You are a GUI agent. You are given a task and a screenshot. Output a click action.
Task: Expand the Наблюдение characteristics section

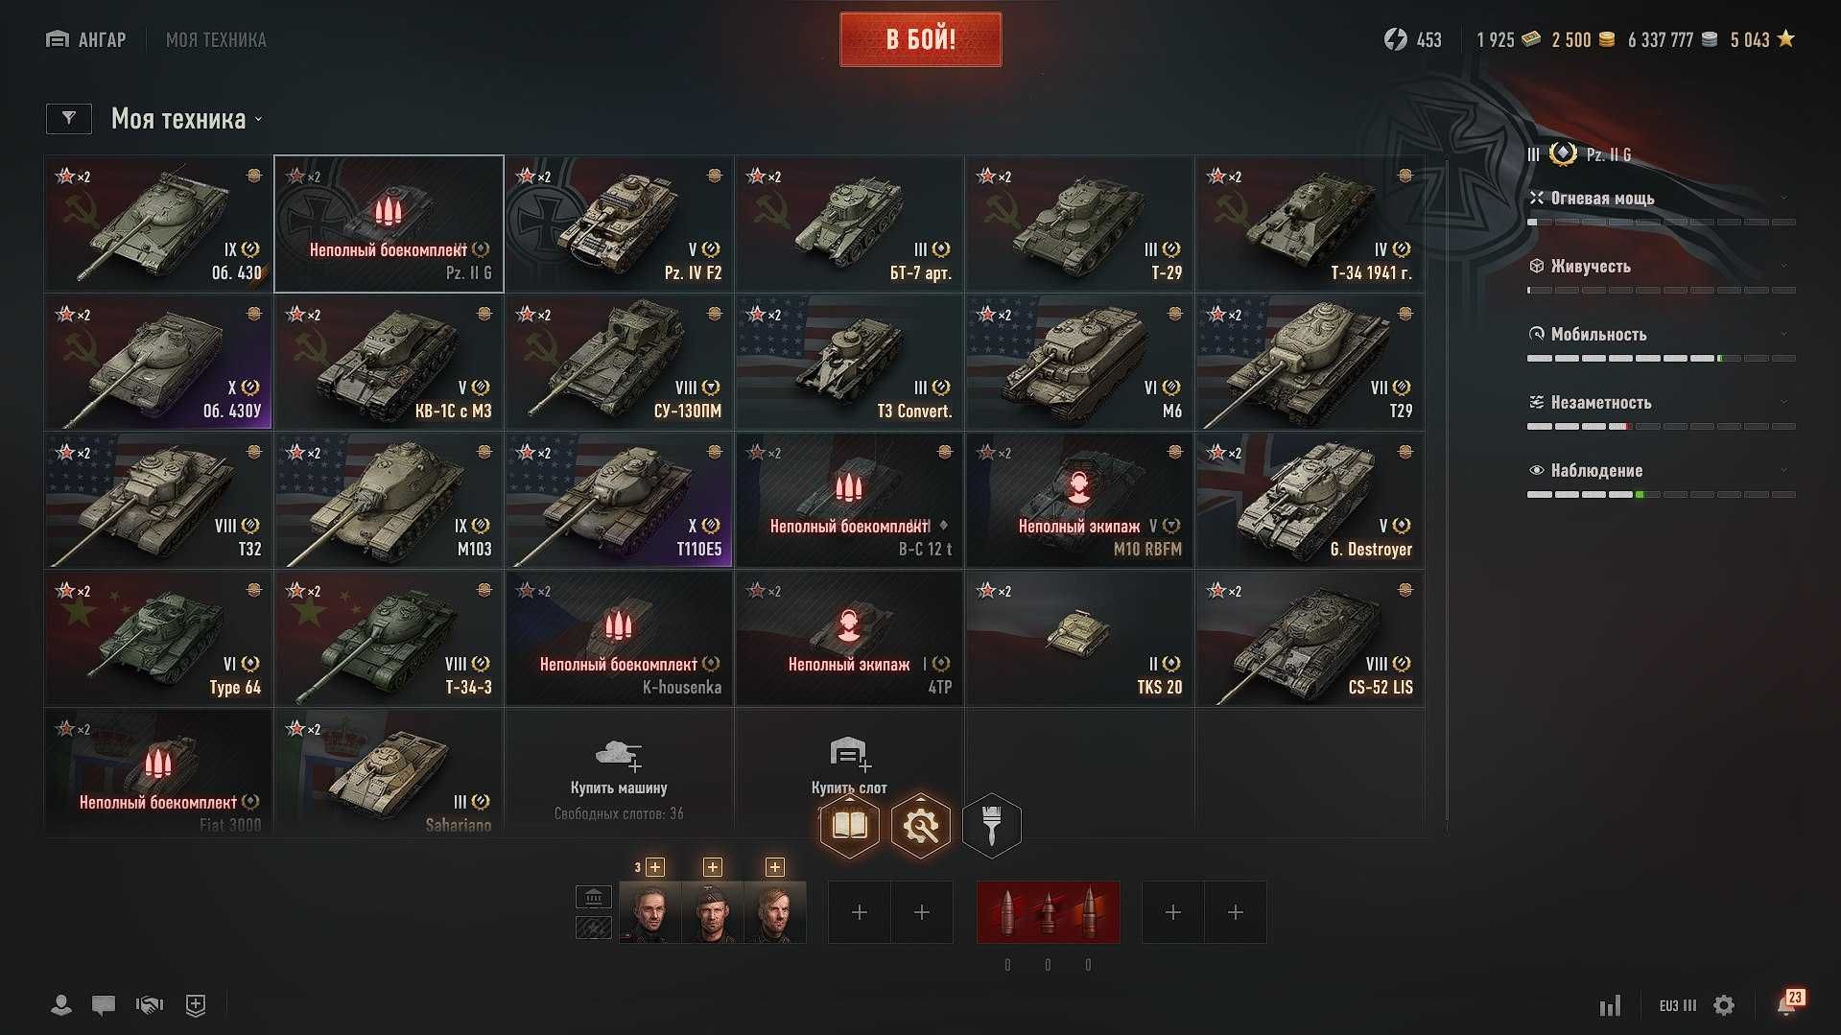(x=1662, y=471)
